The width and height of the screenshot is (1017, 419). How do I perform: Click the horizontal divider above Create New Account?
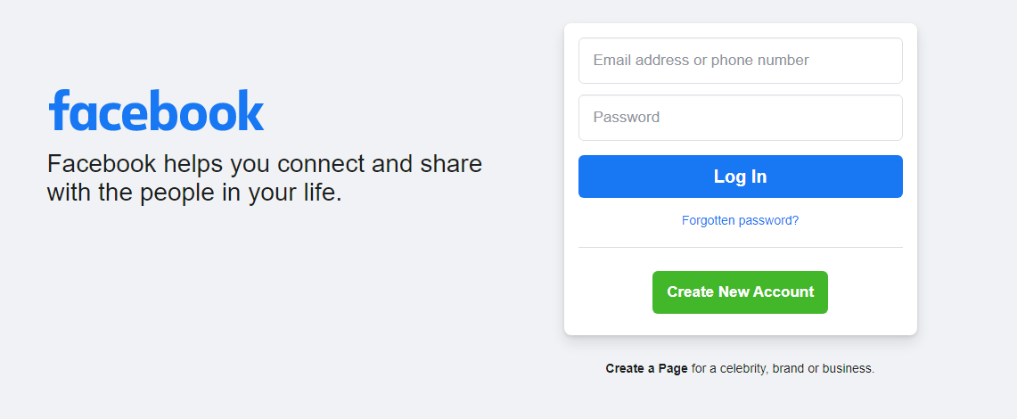[x=740, y=247]
